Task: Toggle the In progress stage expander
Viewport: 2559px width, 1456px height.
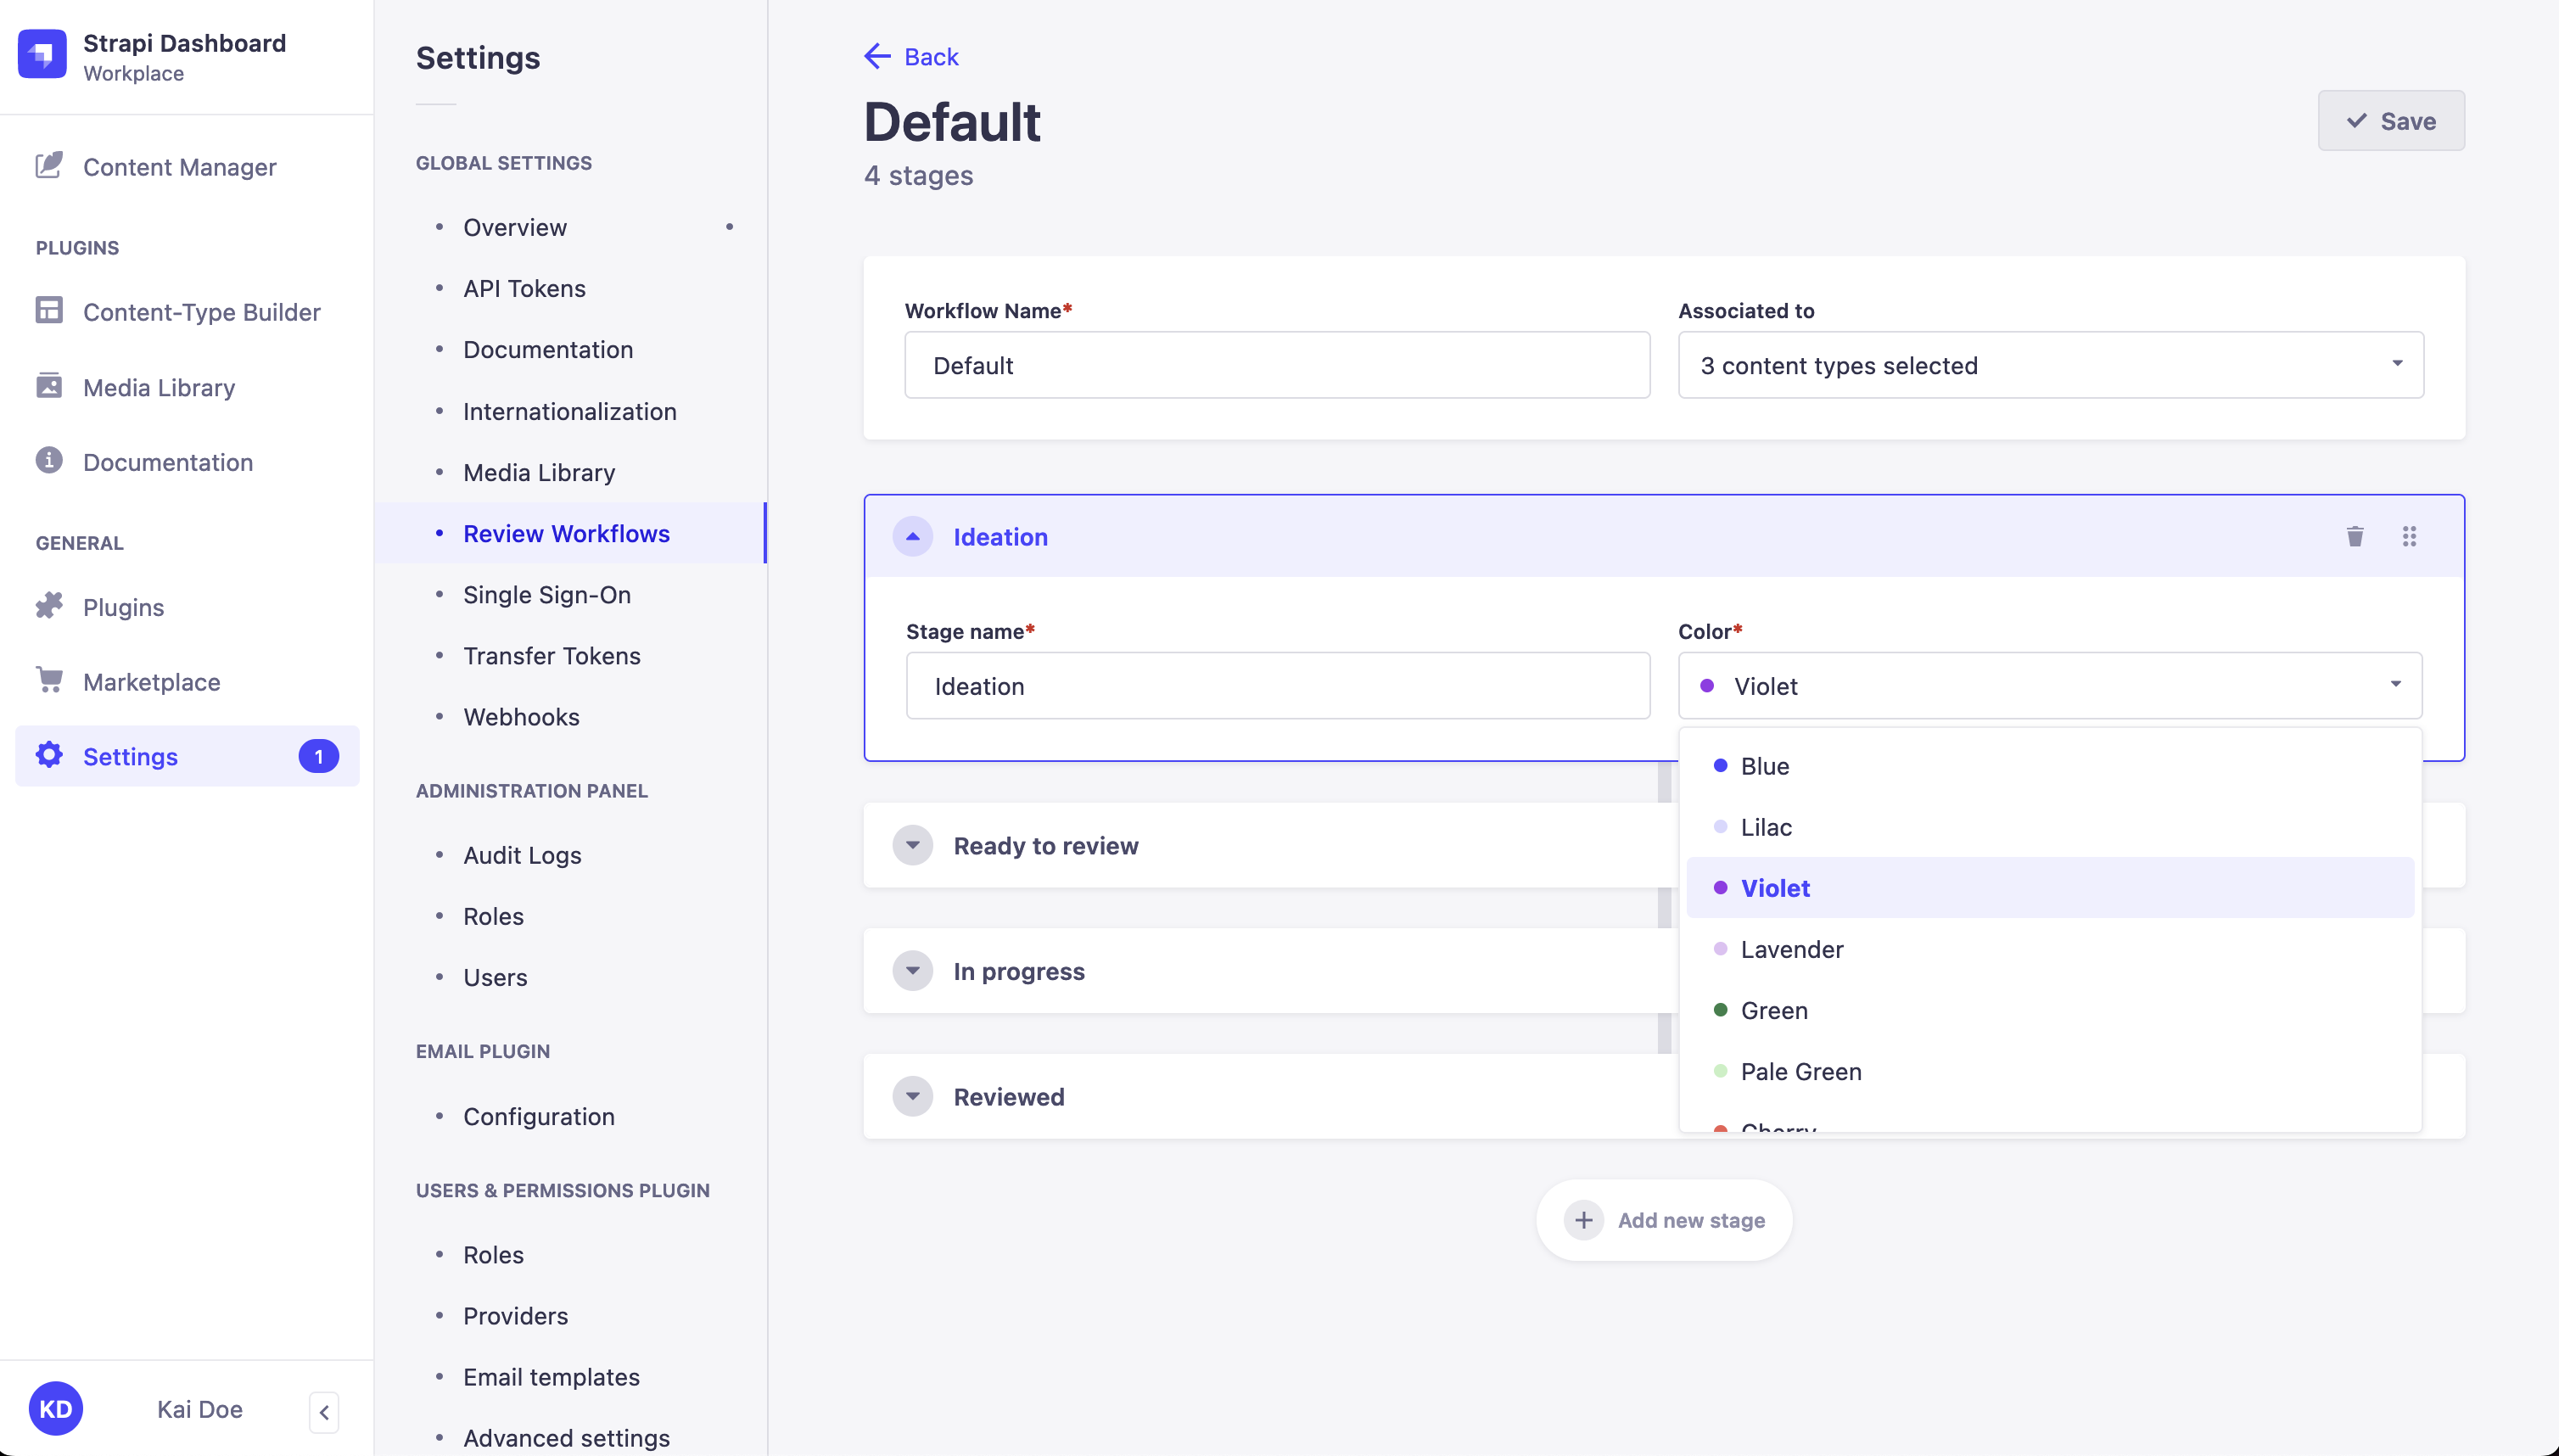Action: [914, 969]
